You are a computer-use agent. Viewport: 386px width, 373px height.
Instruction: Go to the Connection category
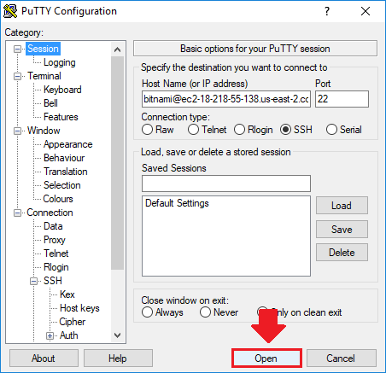pos(50,213)
